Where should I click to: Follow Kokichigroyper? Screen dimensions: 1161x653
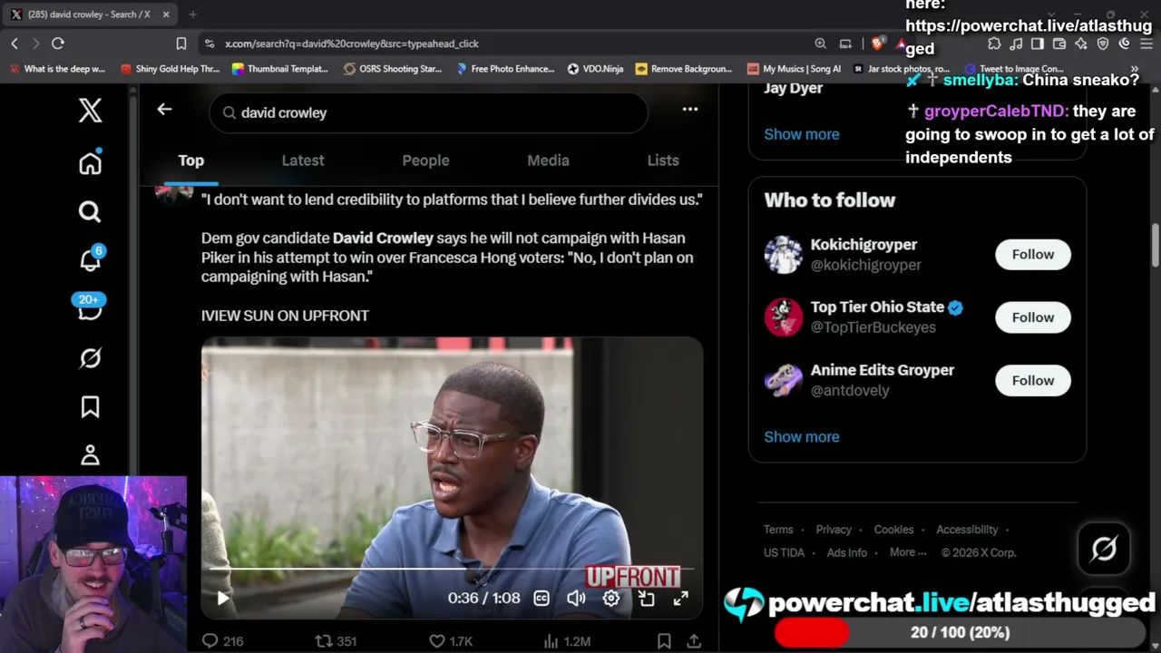point(1033,255)
